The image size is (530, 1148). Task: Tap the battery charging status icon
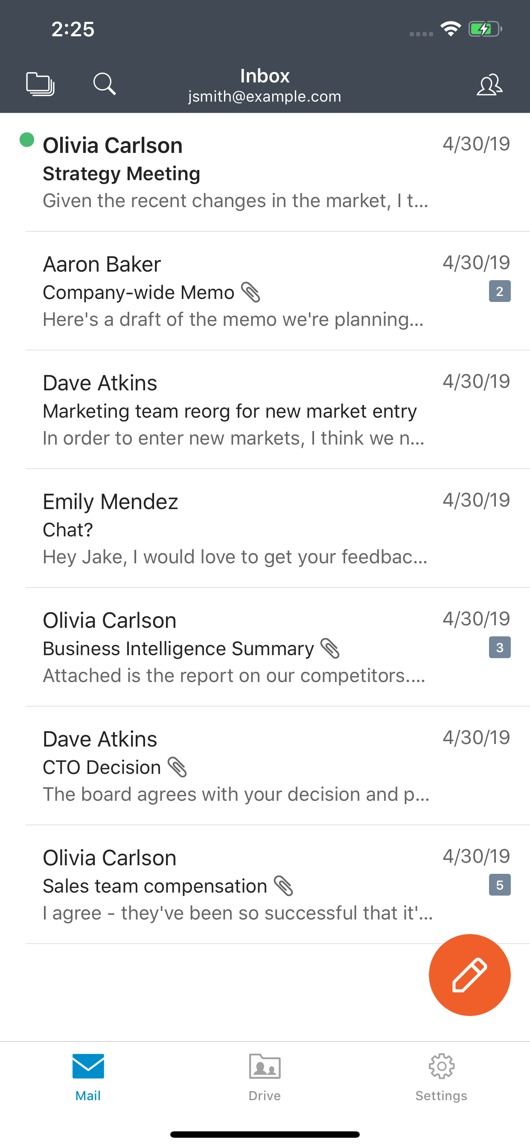click(x=485, y=29)
